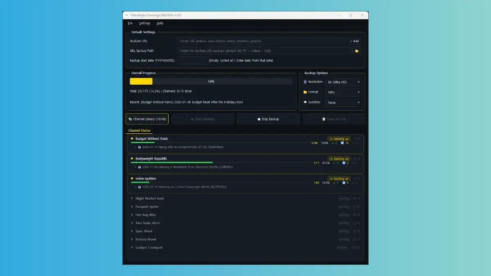This screenshot has width=491, height=276.
Task: Click the file icon beside Paying Bills on Autopilot.mp4
Action: click(x=140, y=147)
